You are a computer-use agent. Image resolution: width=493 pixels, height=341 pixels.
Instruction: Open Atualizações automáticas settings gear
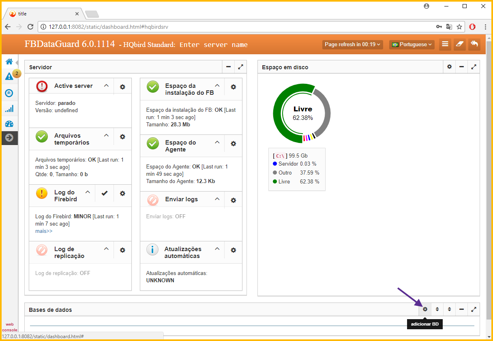point(233,250)
